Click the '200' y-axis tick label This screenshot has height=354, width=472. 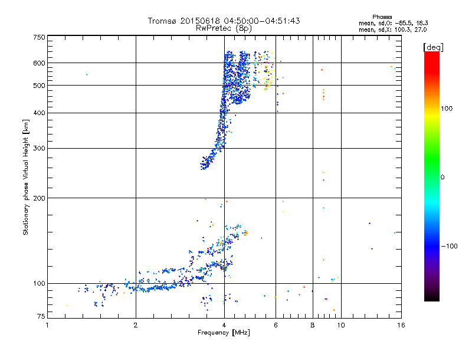pyautogui.click(x=39, y=198)
